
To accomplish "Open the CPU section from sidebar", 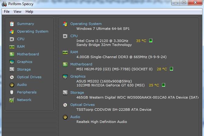I will click(21, 39).
